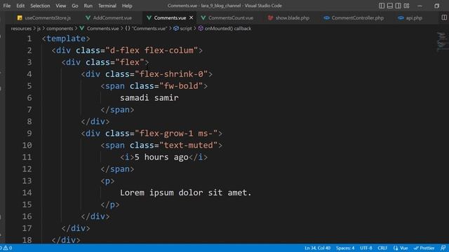
Task: Change the encoding via UTF-8
Action: tap(366, 248)
